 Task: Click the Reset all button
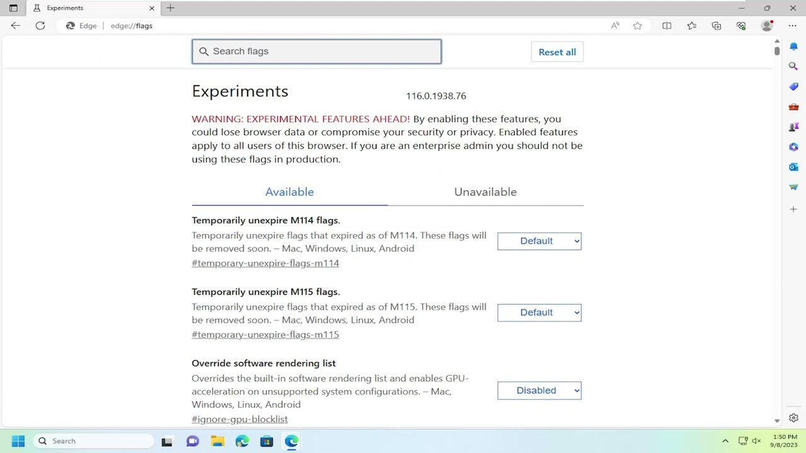557,52
